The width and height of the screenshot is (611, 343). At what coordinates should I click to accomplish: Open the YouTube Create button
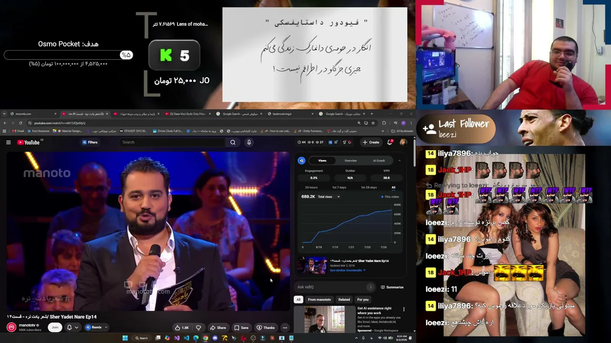(371, 142)
